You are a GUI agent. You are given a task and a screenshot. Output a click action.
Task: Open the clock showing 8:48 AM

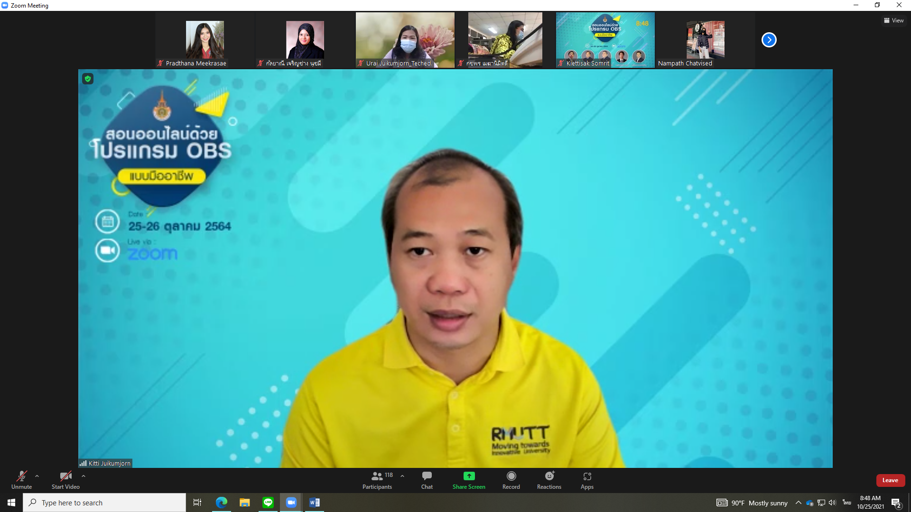point(870,503)
